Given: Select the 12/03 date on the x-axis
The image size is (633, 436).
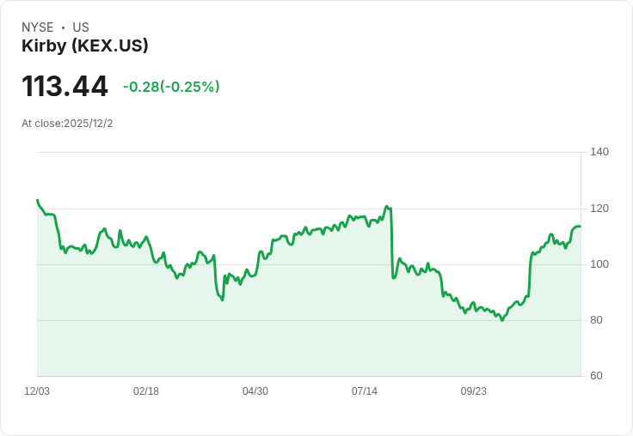Looking at the screenshot, I should (37, 391).
